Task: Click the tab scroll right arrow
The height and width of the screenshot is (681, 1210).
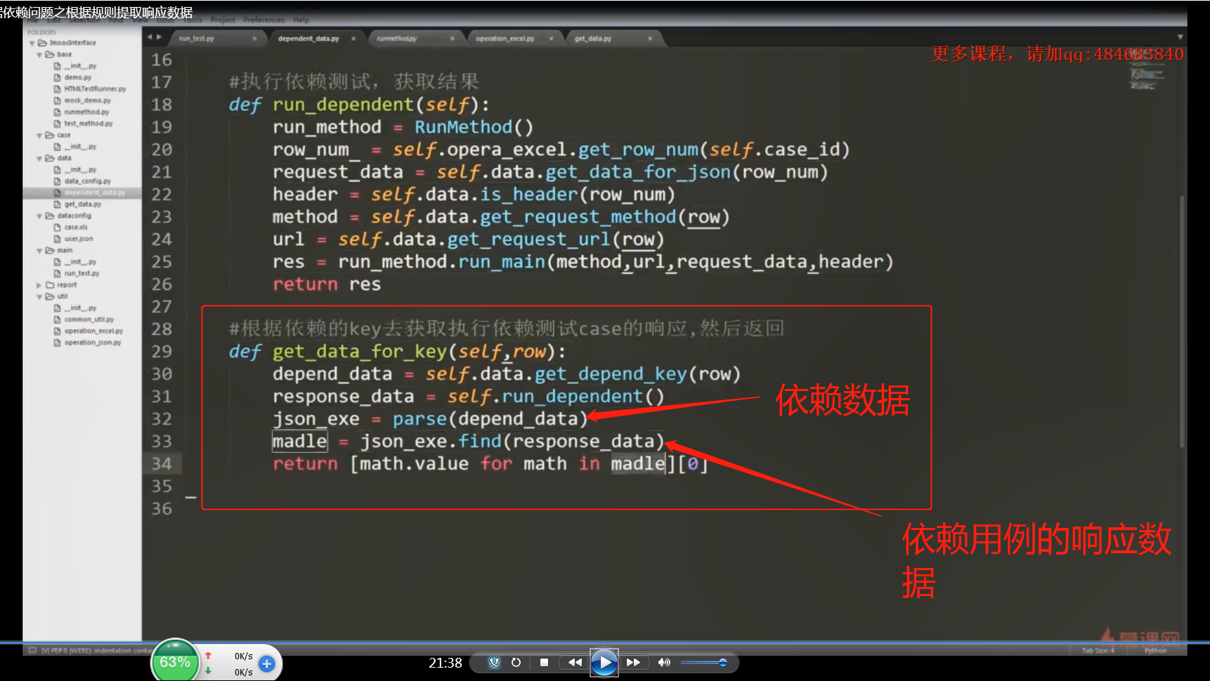Action: (159, 37)
